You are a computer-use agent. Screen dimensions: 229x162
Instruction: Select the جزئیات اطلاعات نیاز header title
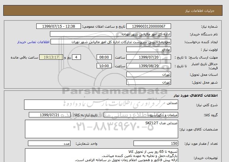(x=200, y=11)
